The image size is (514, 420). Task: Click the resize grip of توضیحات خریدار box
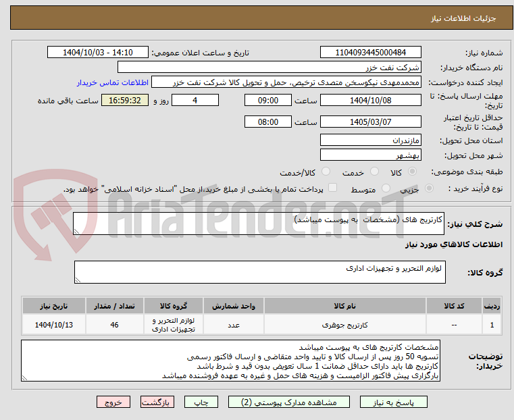point(24,377)
